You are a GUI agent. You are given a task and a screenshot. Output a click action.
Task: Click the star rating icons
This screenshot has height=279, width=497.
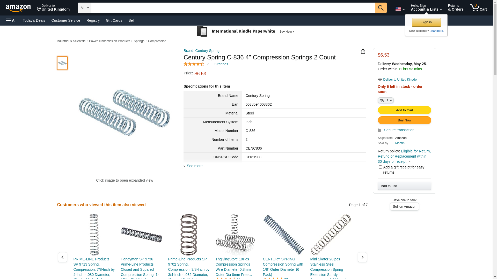(194, 64)
